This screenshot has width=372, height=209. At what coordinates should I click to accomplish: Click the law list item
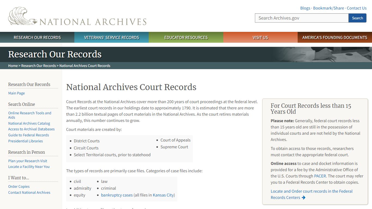pos(104,182)
